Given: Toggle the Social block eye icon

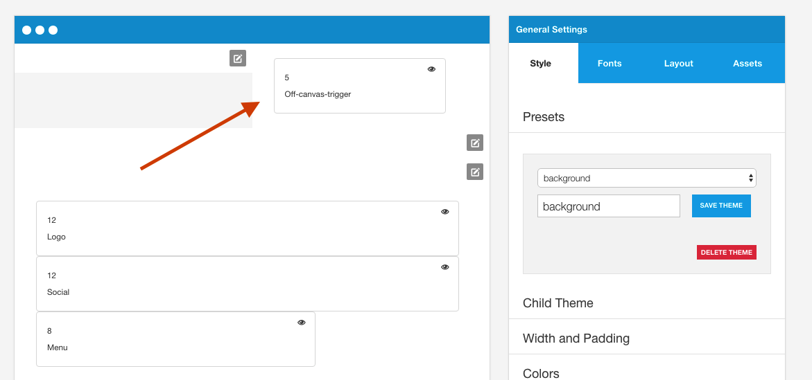Looking at the screenshot, I should coord(445,267).
